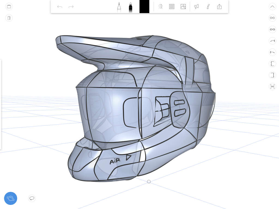279x209 pixels.
Task: Fit model to screen view
Action: [272, 87]
